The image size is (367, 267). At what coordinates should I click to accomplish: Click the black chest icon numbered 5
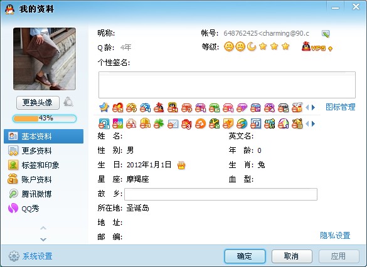point(283,108)
